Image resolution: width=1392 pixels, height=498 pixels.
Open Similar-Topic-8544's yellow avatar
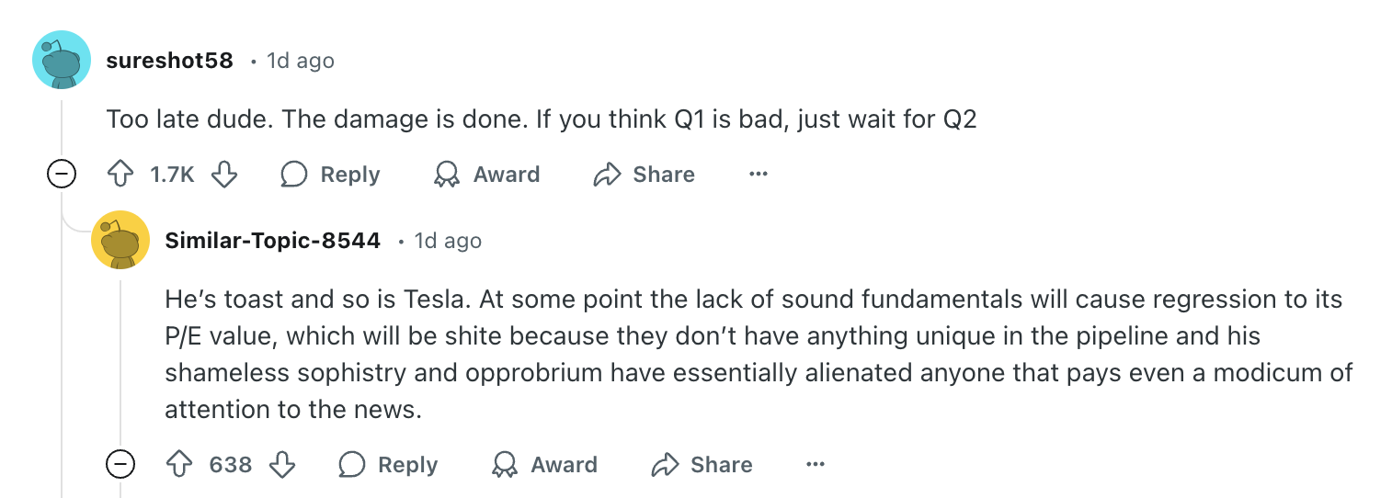(120, 240)
